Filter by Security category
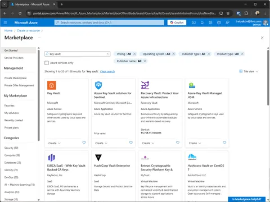This screenshot has height=202, width=270. pos(11,148)
